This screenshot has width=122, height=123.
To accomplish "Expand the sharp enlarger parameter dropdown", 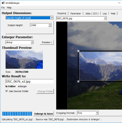I will point(20,42).
